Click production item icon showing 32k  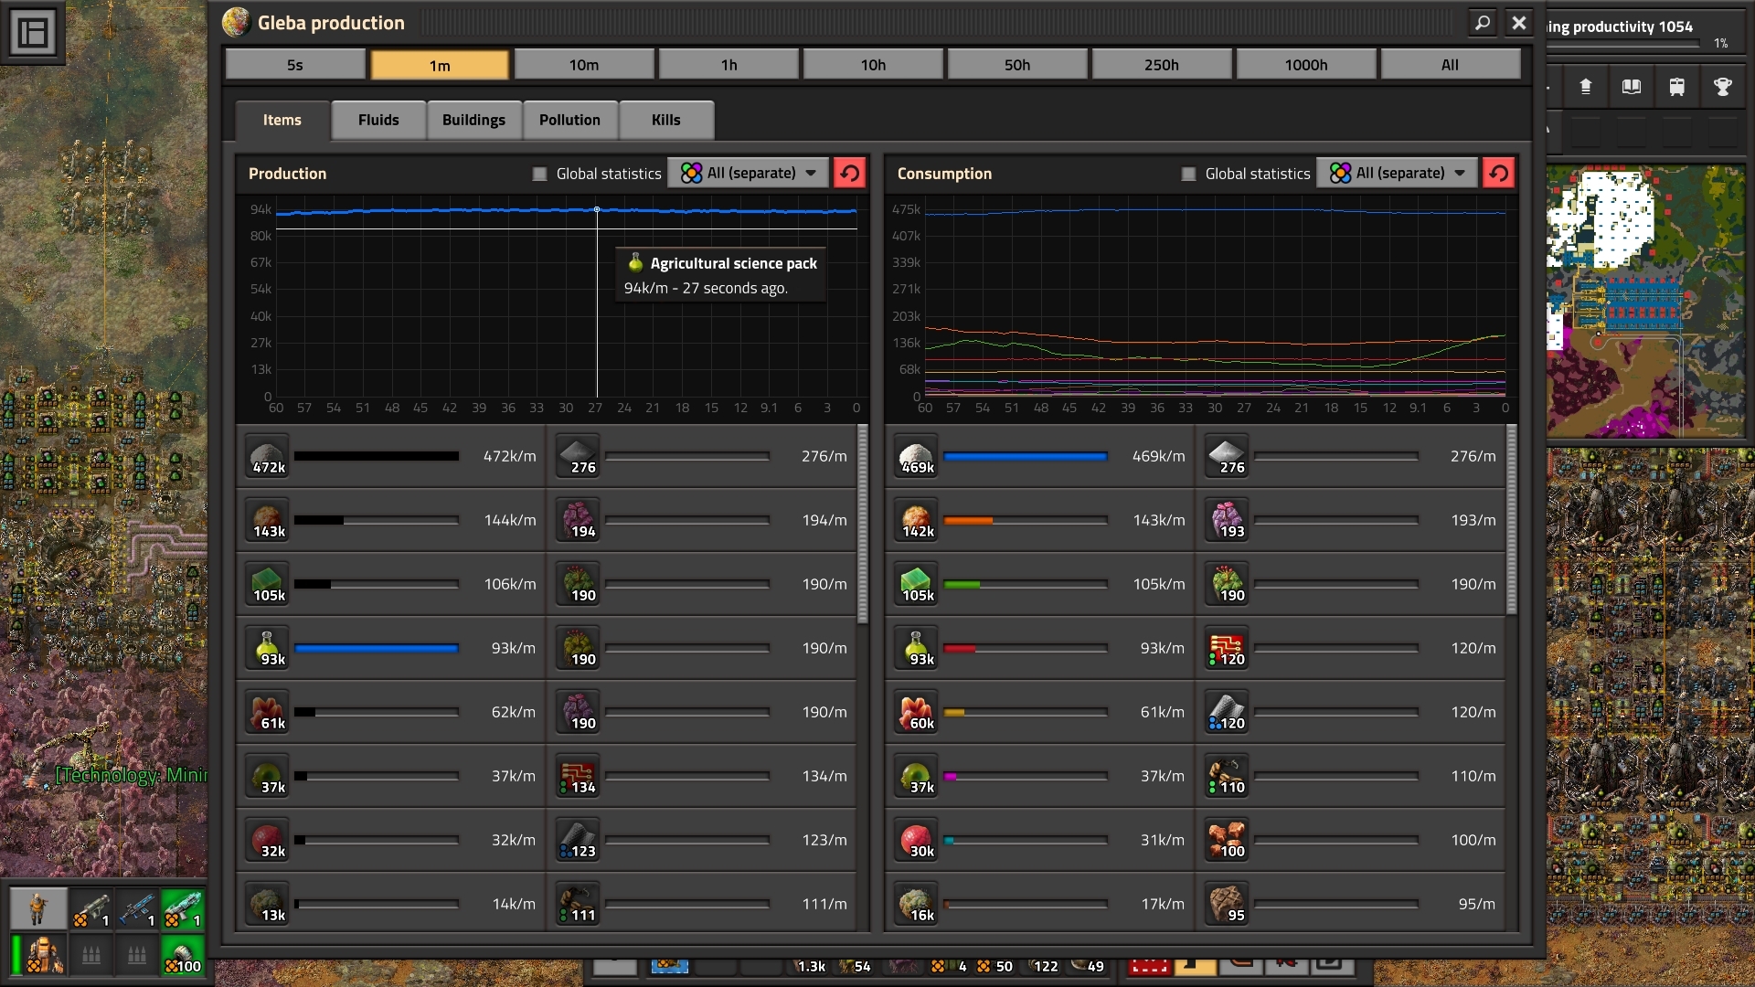point(267,840)
